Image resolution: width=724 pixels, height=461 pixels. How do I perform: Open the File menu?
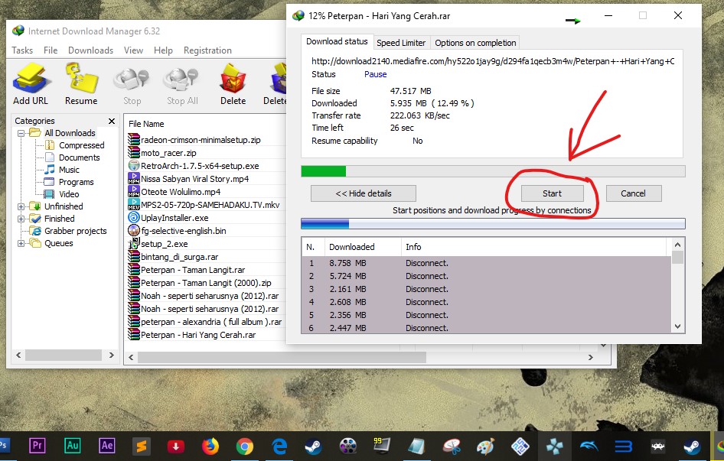point(51,50)
